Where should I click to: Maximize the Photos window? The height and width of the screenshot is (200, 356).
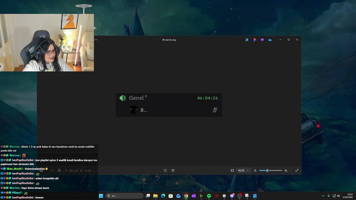point(288,40)
